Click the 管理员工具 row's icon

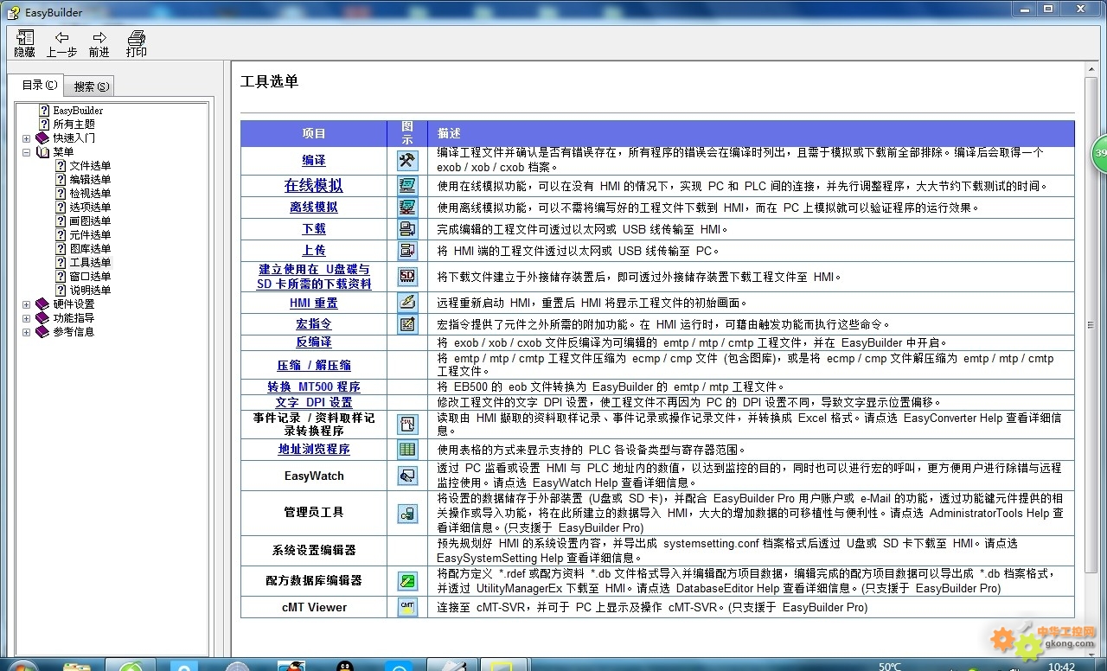[407, 513]
